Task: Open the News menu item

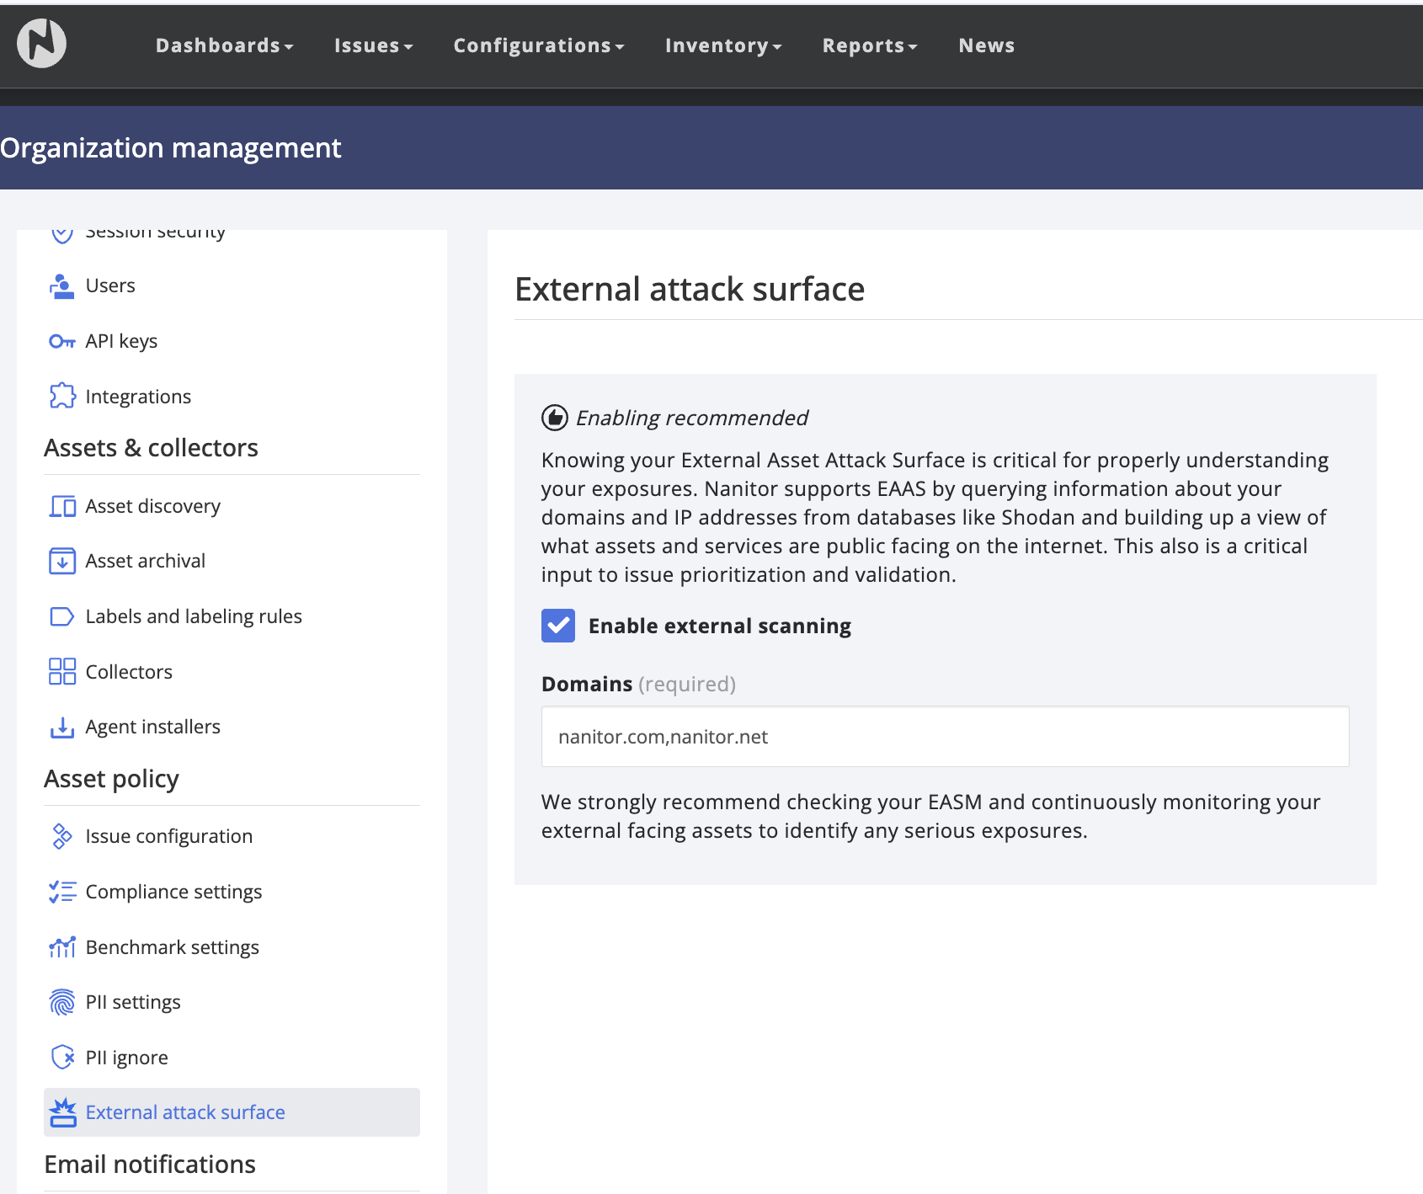Action: point(986,45)
